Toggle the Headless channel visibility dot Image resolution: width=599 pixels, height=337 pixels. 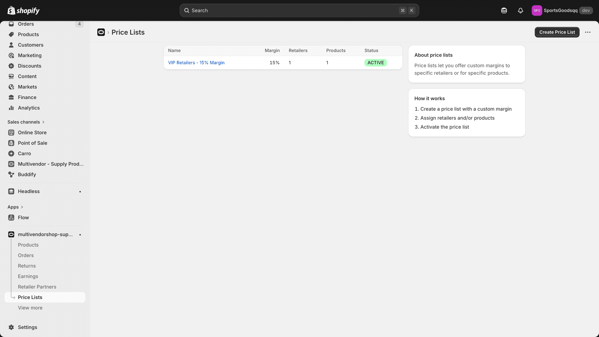(80, 191)
